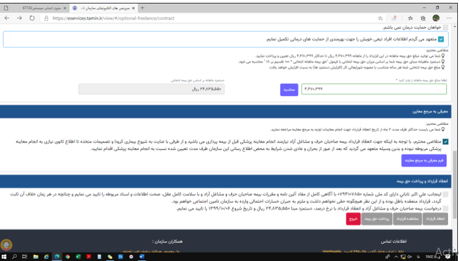Click the monthly premium amount input field
The image size is (459, 261).
(x=374, y=89)
